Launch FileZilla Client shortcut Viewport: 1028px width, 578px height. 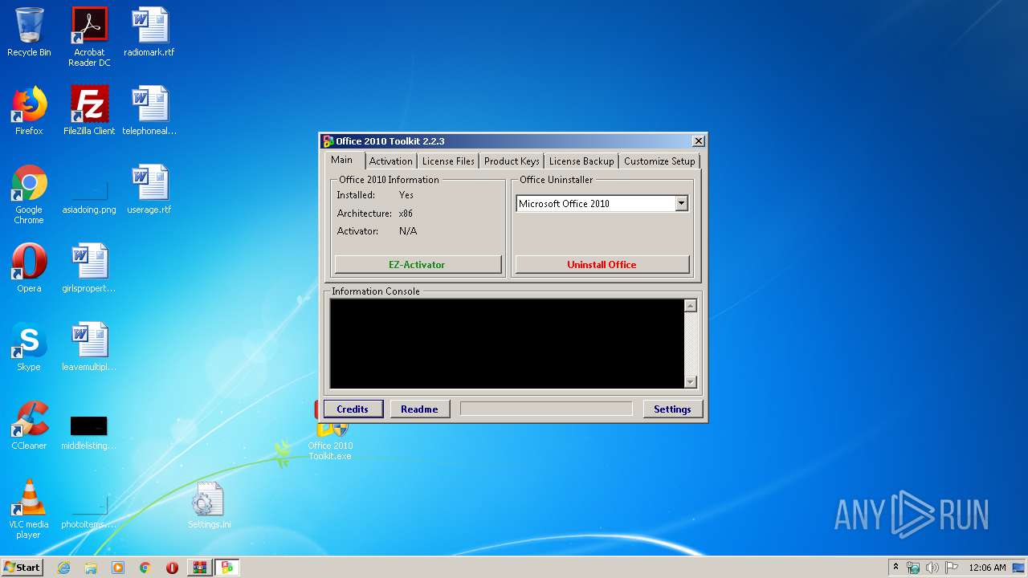click(x=89, y=111)
